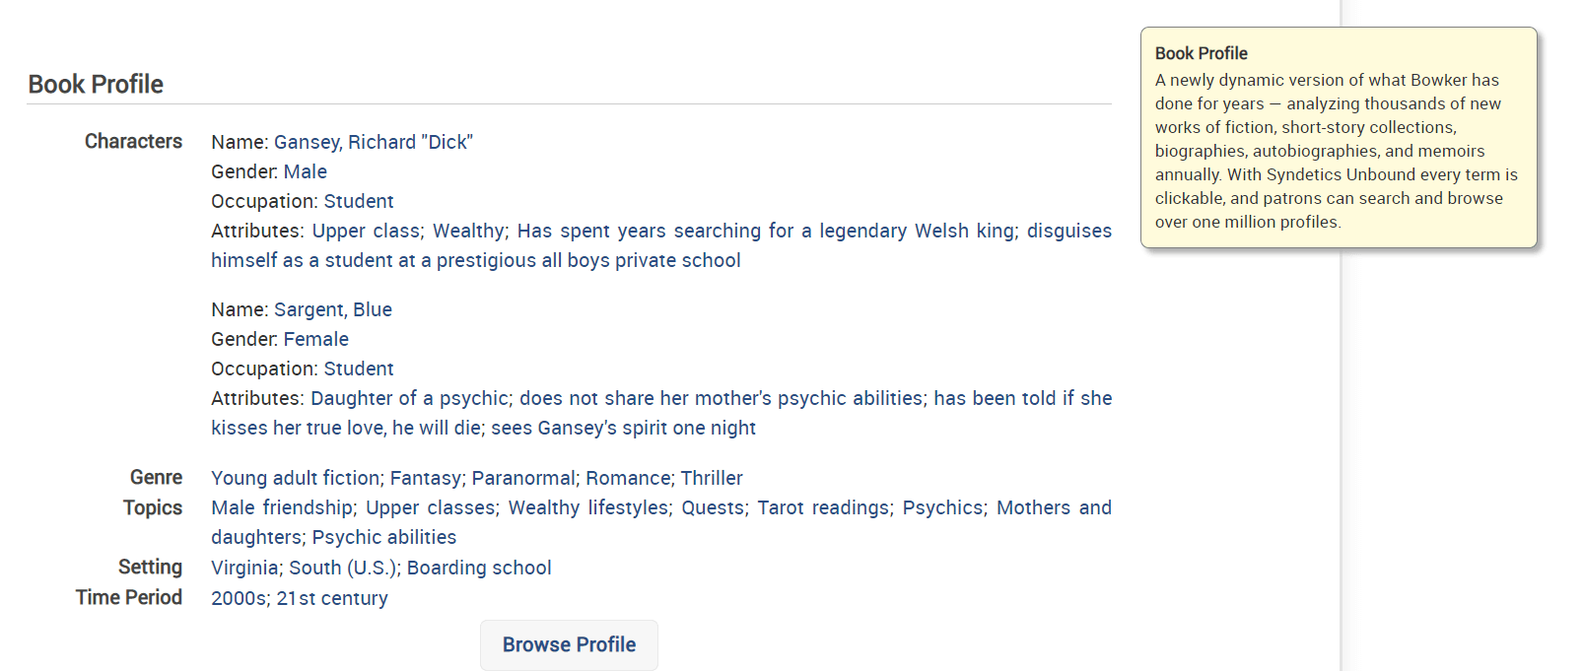Image resolution: width=1583 pixels, height=671 pixels.
Task: Open the Daughter of a psychic attribute
Action: (408, 398)
